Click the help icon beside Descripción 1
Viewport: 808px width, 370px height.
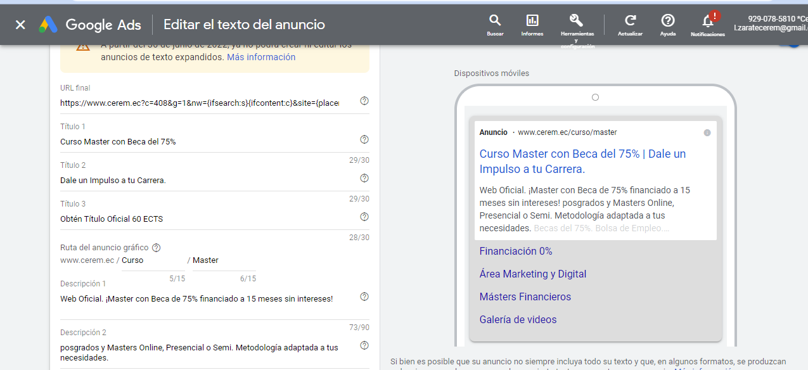coord(364,297)
